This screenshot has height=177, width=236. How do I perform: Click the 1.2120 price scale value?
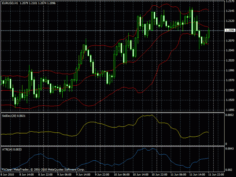[x=230, y=21]
